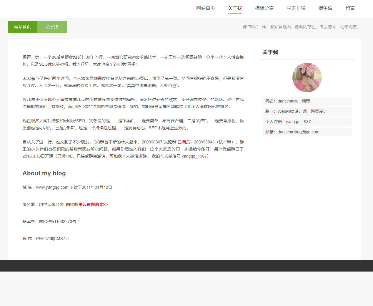Open the 模板分享 section

tap(264, 8)
